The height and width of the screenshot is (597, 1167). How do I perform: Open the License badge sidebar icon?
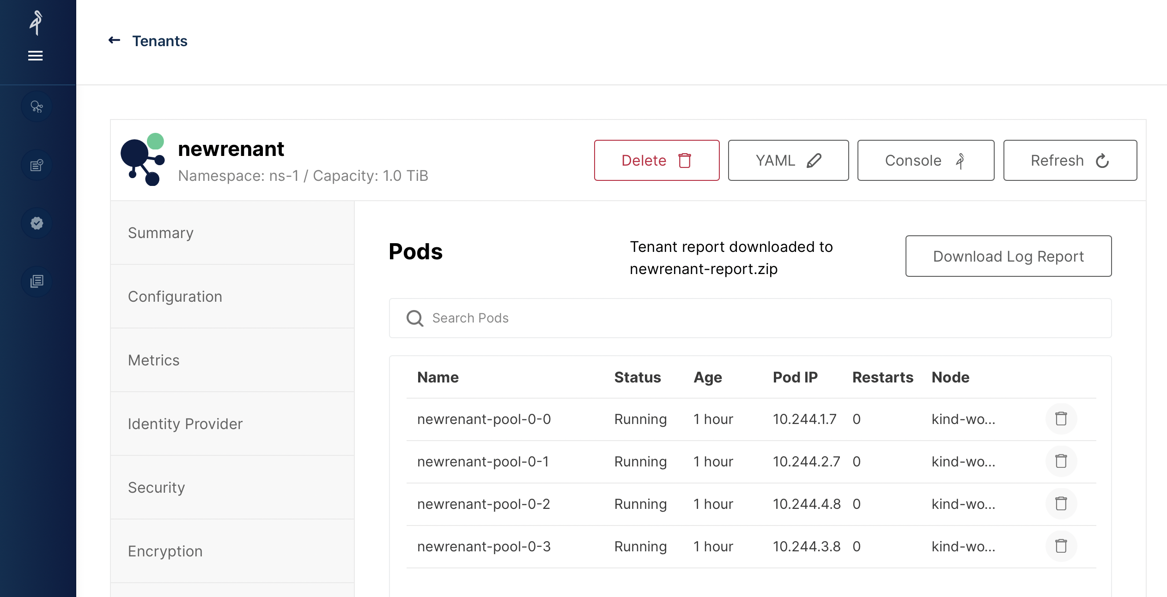(x=36, y=223)
